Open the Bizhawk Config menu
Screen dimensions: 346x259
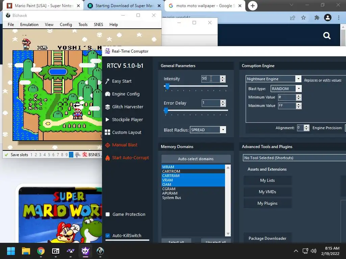pos(66,24)
